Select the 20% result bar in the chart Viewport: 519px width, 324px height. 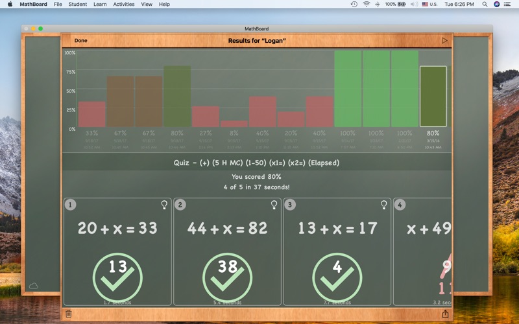pos(291,119)
